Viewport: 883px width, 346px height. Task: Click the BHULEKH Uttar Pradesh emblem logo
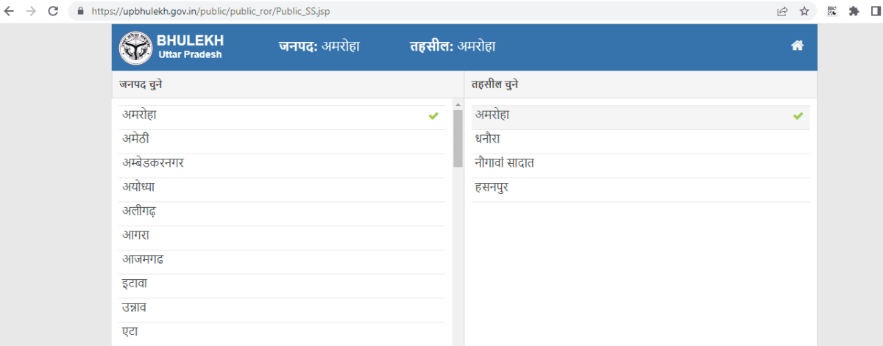[135, 47]
